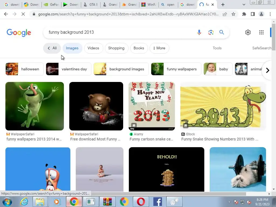Click the forward navigation arrow
Image resolution: width=276 pixels, height=207 pixels.
[x=15, y=14]
